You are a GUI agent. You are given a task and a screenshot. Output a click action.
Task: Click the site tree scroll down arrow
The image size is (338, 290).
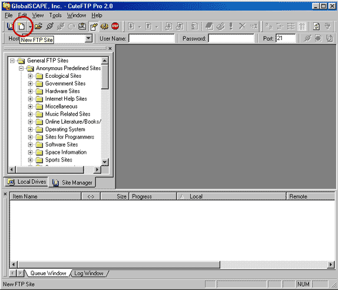click(x=105, y=162)
